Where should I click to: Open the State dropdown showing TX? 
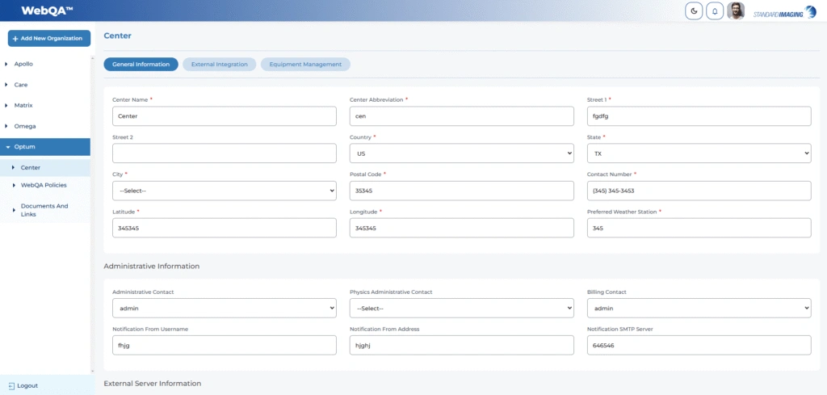[x=699, y=153]
